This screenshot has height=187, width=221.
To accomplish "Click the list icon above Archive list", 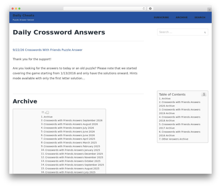I will click(43, 112).
